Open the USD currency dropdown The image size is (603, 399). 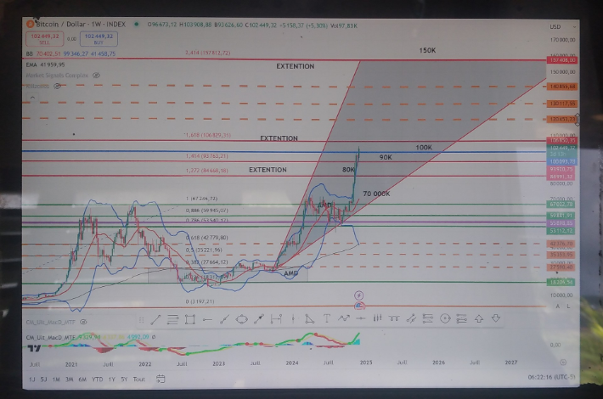coord(562,27)
